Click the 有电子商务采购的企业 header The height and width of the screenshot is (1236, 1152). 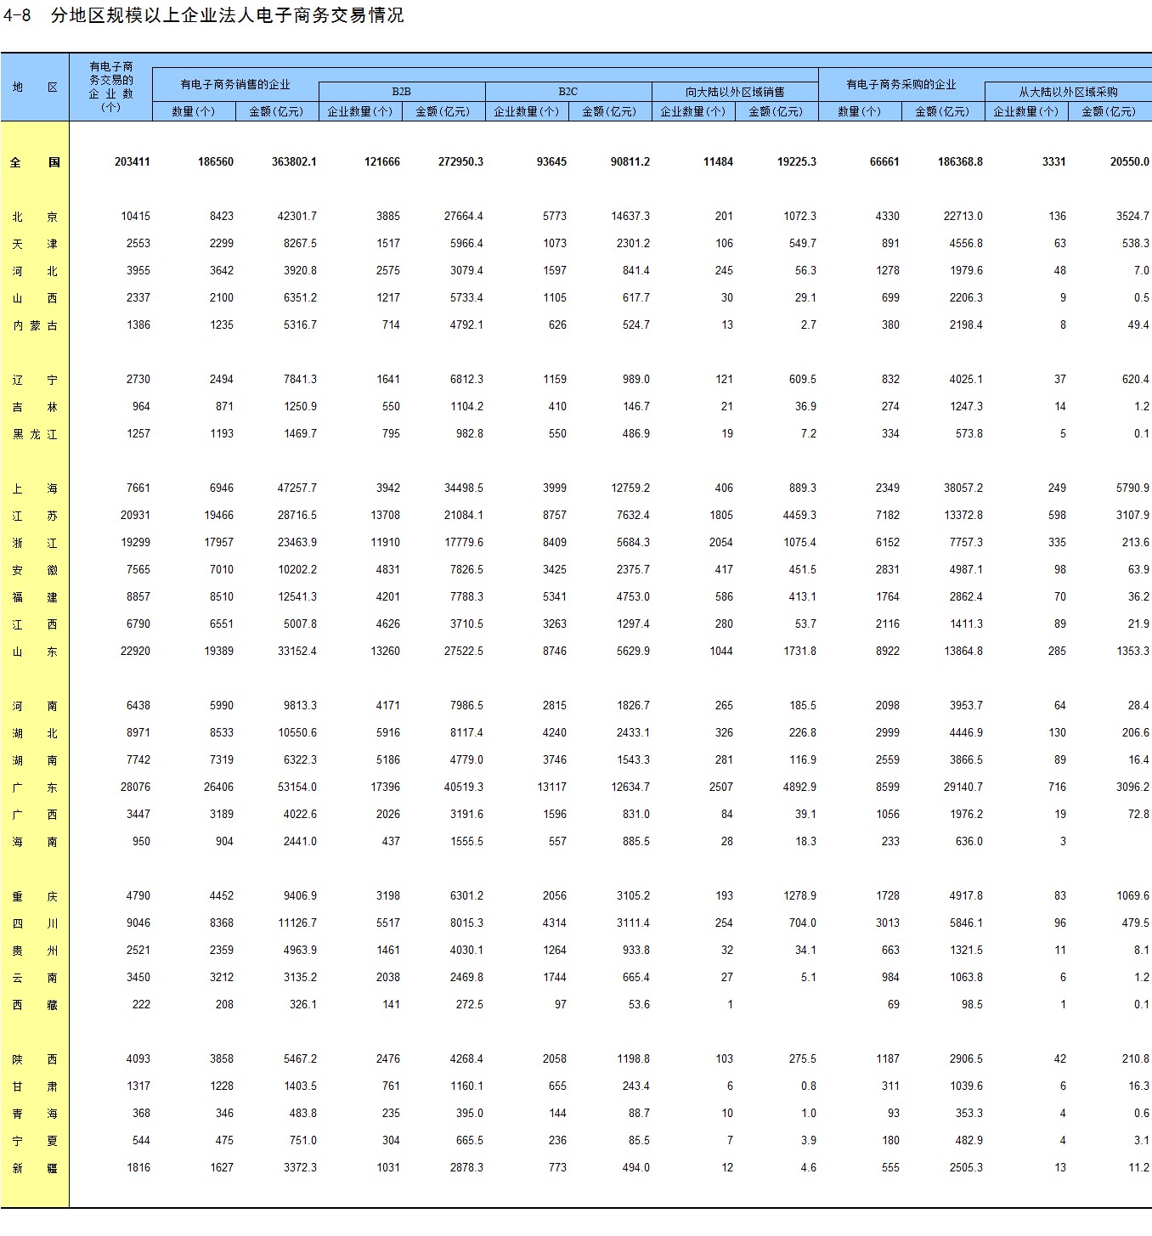coord(901,85)
